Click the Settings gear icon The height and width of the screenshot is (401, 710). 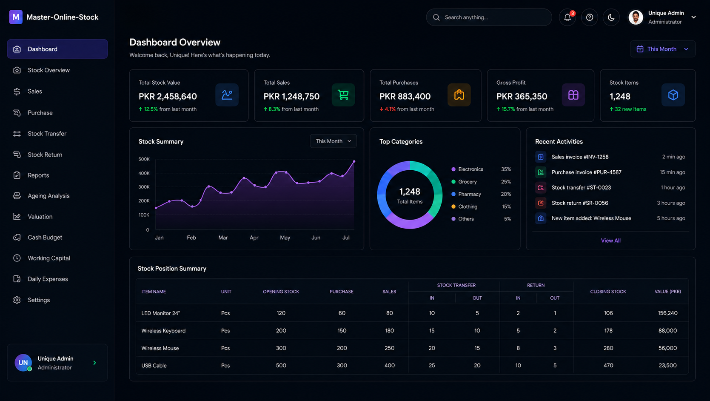point(17,300)
